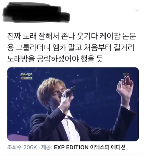
Task: Play the embedded KBS performance video
Action: (x=73, y=104)
